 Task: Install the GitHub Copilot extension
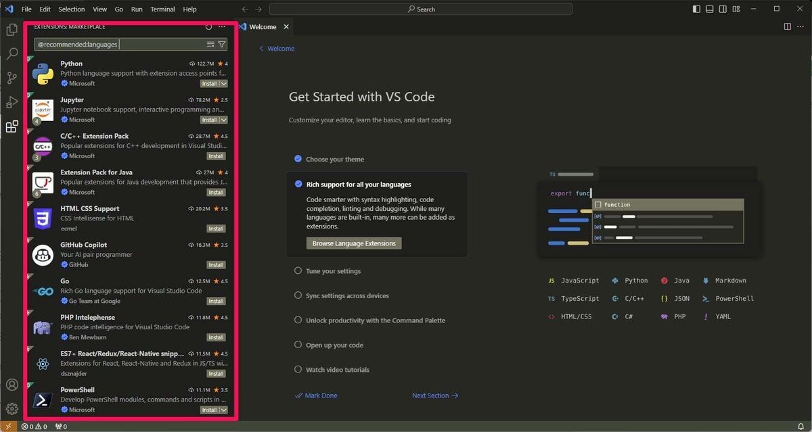point(216,265)
